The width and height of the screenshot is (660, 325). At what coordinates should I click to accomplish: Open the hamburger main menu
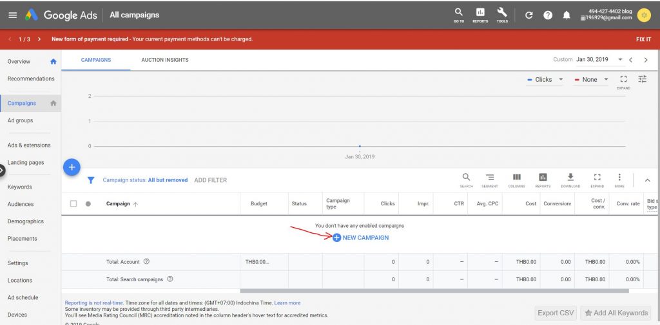(13, 15)
